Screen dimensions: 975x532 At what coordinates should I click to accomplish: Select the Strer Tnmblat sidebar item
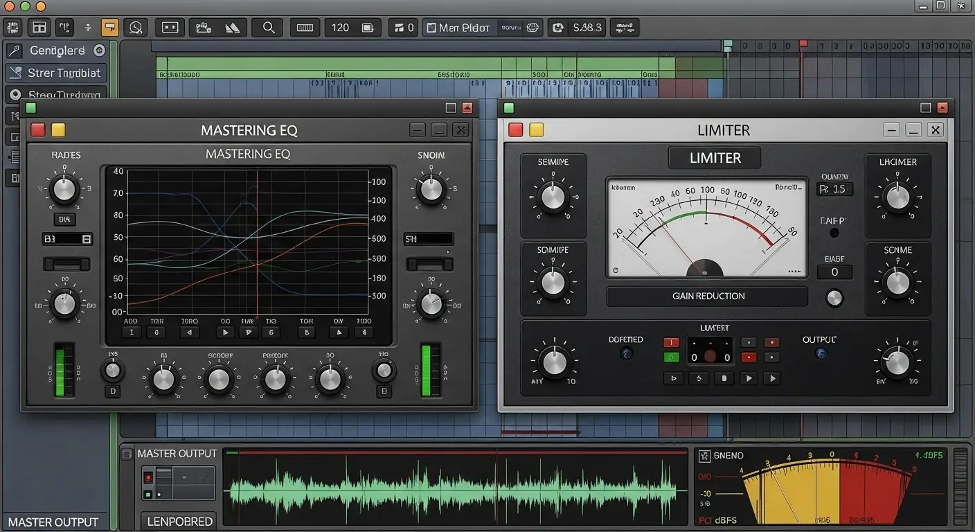[55, 73]
